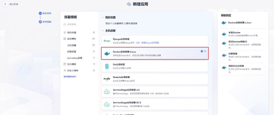The height and width of the screenshot is (115, 274).
Task: Focus the 搜索模板 search field
Action: [x=79, y=24]
